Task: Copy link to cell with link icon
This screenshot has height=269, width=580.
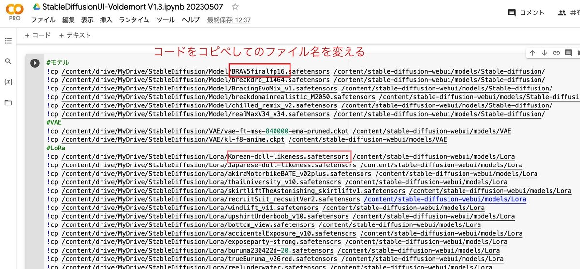Action: 556,53
